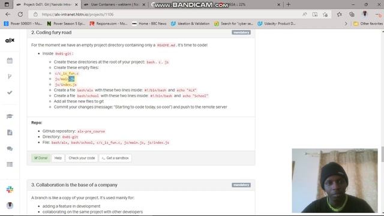Image resolution: width=384 pixels, height=216 pixels.
Task: Open the calendar icon in sidebar
Action: coord(10,61)
